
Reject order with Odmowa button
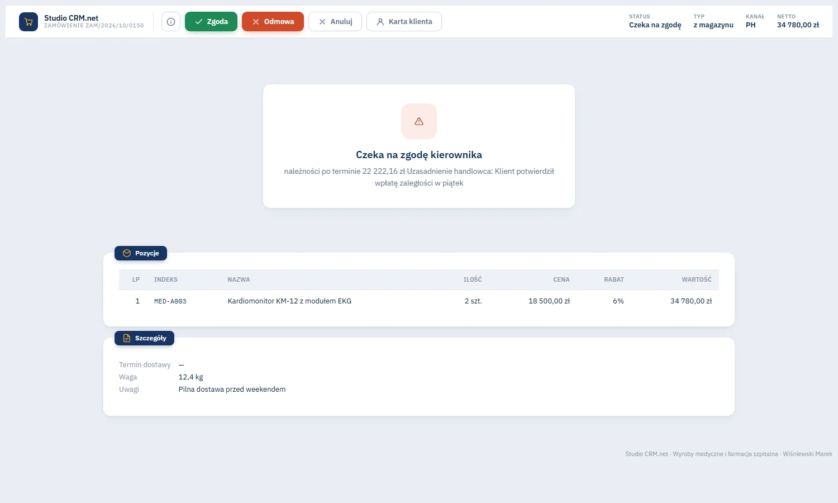point(273,22)
